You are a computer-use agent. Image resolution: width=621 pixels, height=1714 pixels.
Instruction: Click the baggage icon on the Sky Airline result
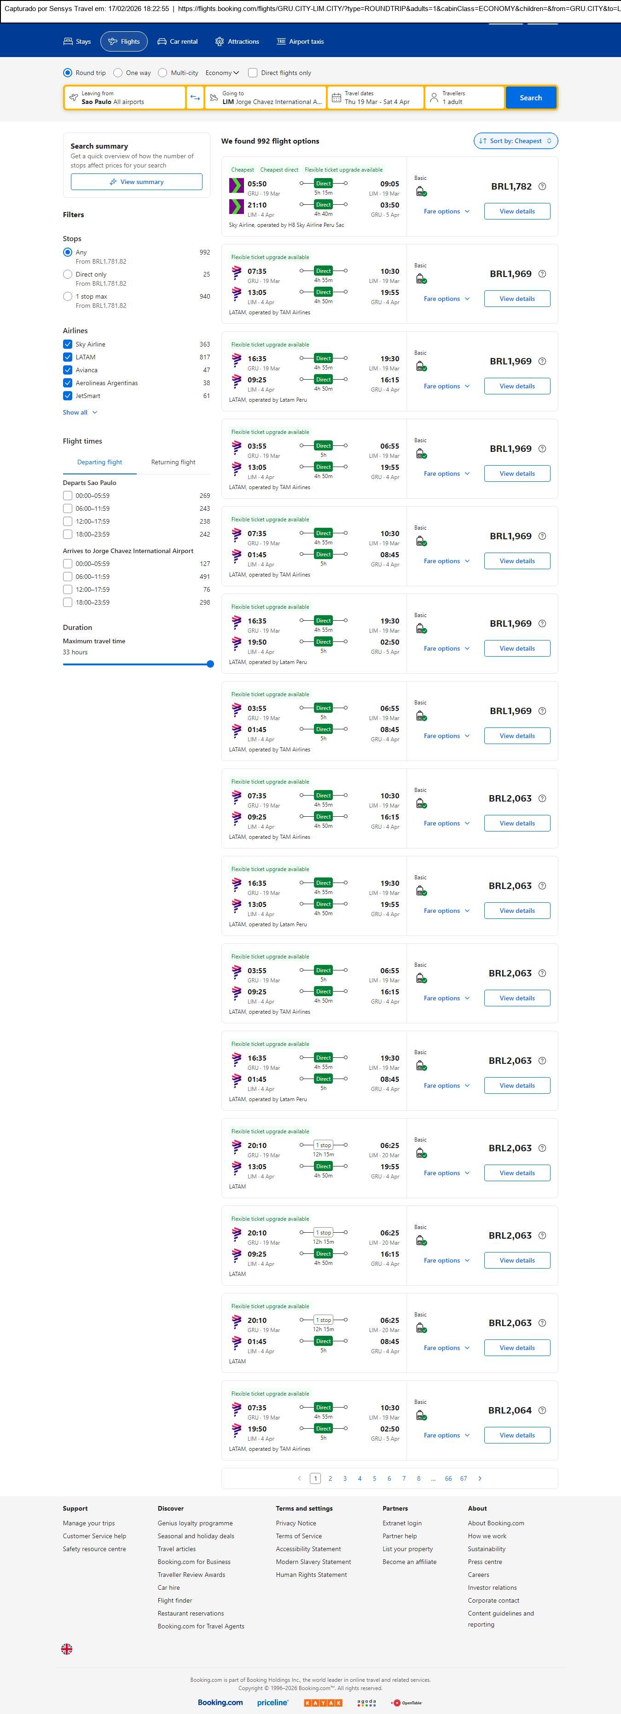click(x=421, y=191)
